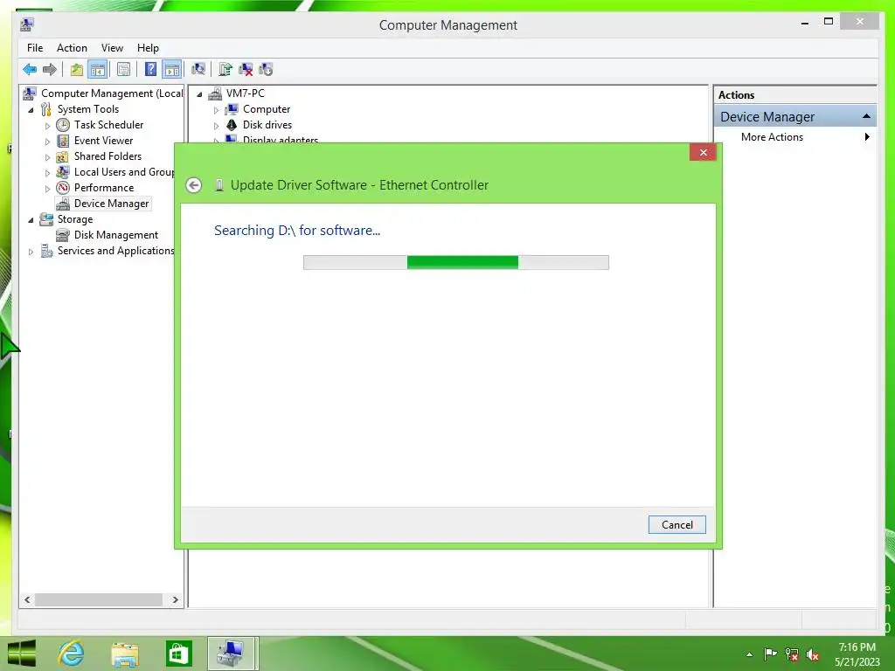Open the View menu
This screenshot has width=895, height=671.
click(112, 48)
